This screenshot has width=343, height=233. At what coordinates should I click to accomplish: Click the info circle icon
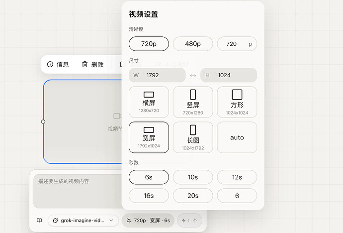pyautogui.click(x=50, y=64)
